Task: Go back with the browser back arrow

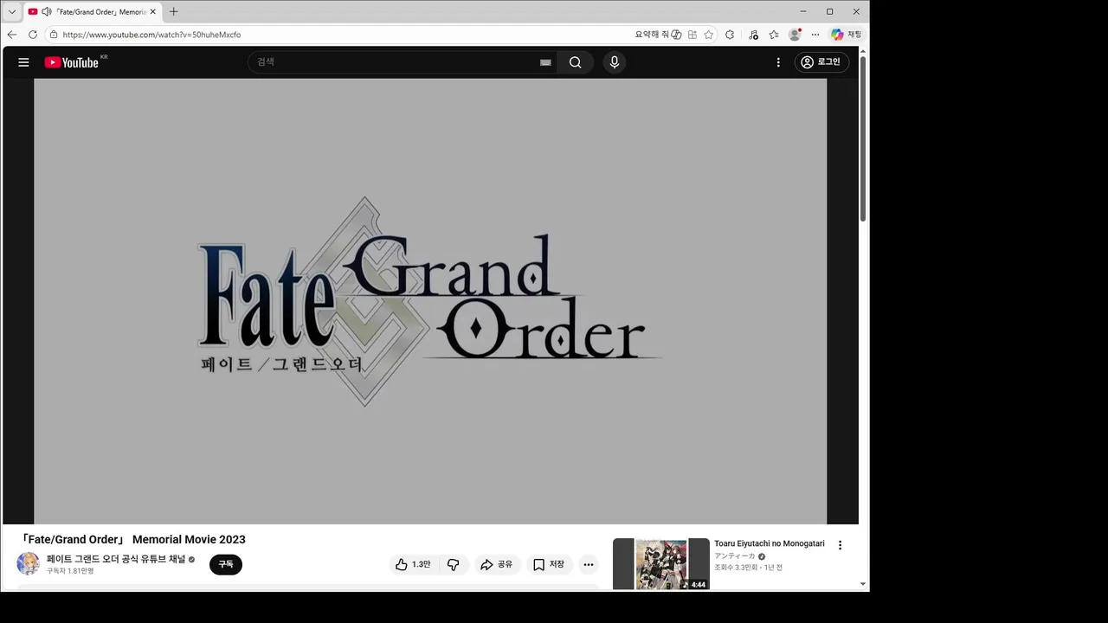Action: point(12,35)
